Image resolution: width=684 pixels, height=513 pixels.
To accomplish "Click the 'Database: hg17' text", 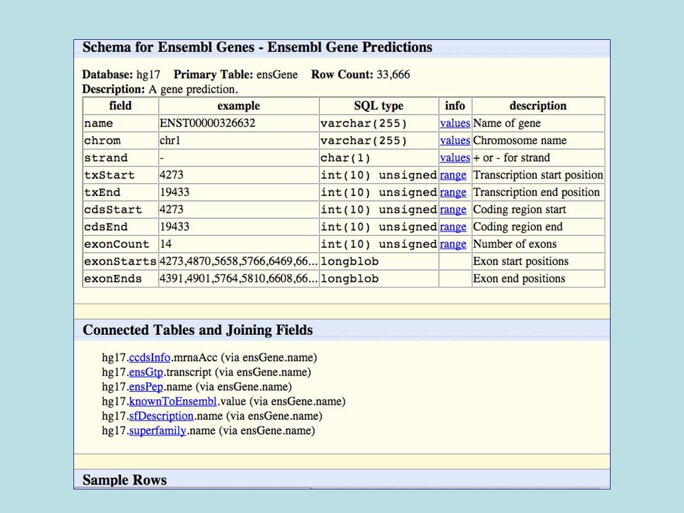I will point(121,75).
